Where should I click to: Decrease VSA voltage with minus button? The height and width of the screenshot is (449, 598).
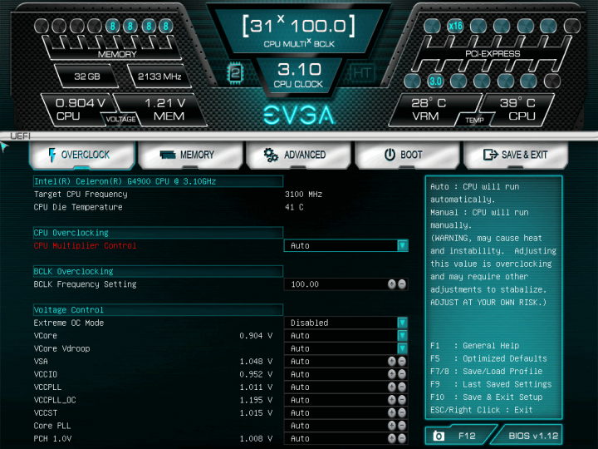(x=402, y=361)
